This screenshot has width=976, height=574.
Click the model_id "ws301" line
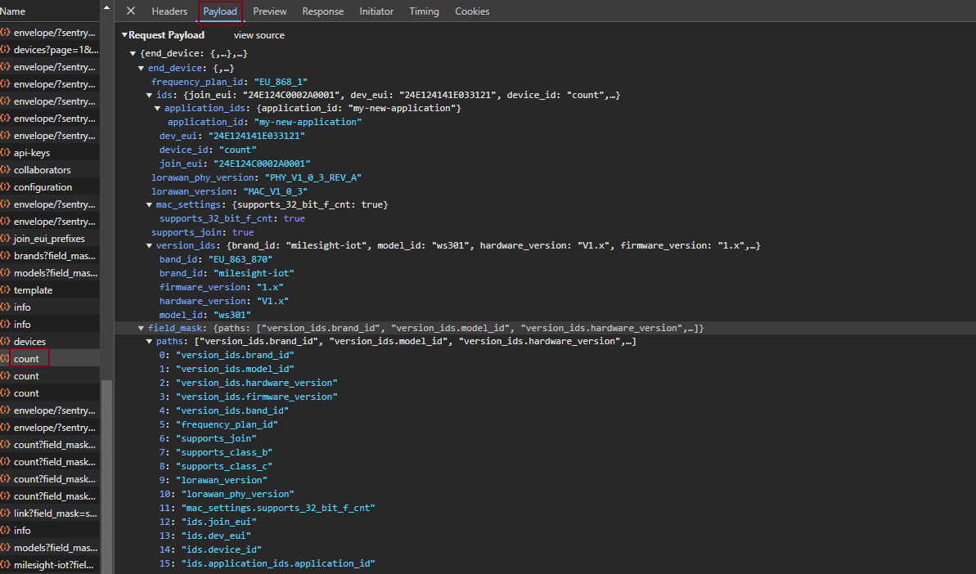205,315
